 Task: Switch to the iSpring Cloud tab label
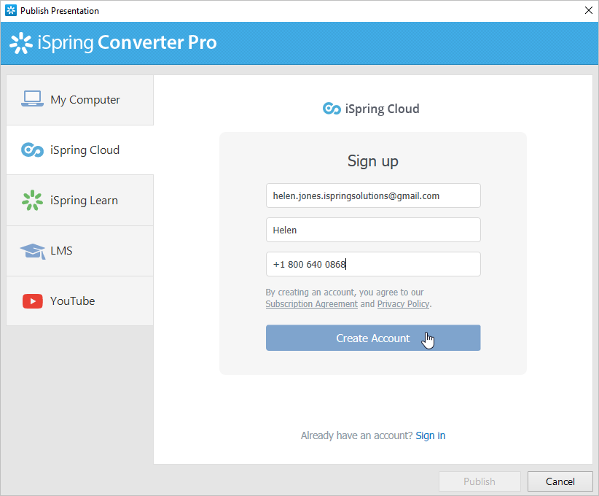[x=85, y=150]
